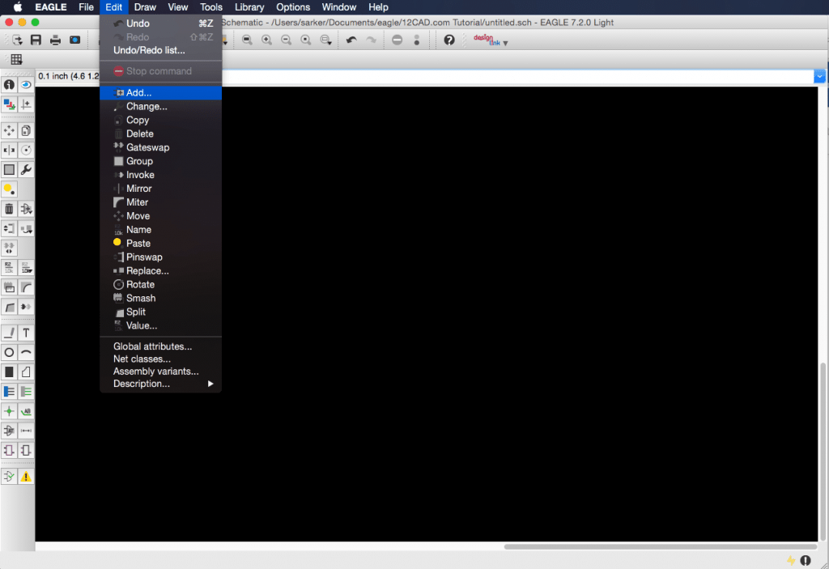This screenshot has width=829, height=569.
Task: Open the Draw menu
Action: [x=144, y=7]
